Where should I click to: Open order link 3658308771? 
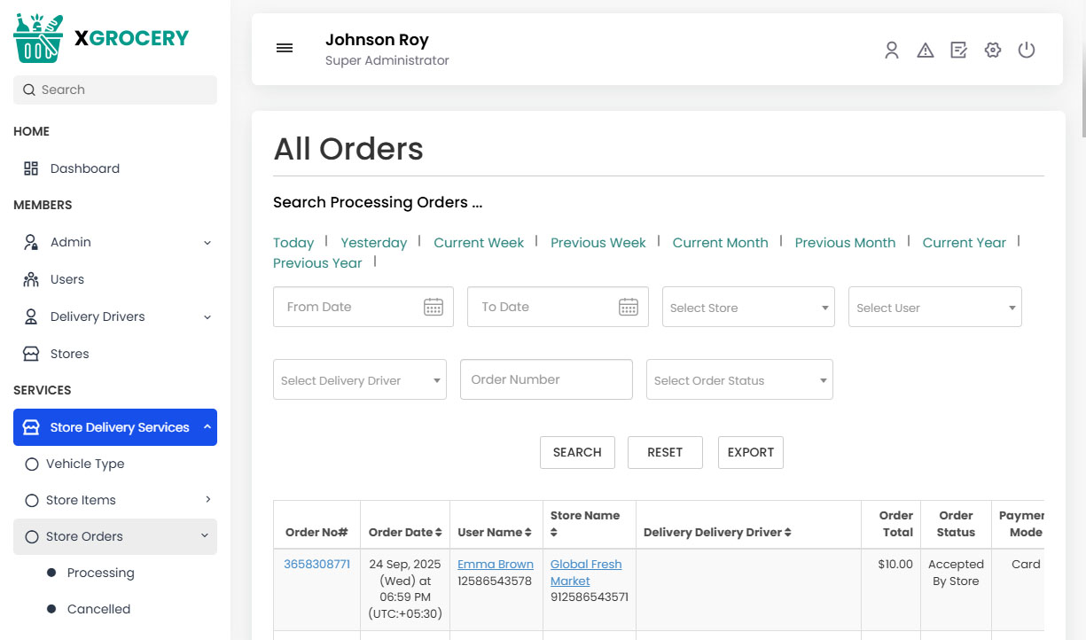click(316, 563)
